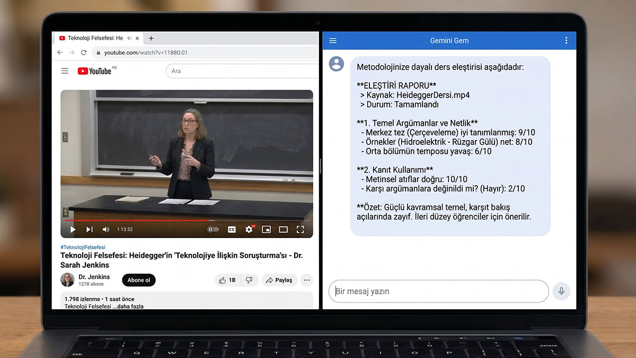Open the Dr. Jenkins channel name
Image resolution: width=636 pixels, height=358 pixels.
point(94,277)
